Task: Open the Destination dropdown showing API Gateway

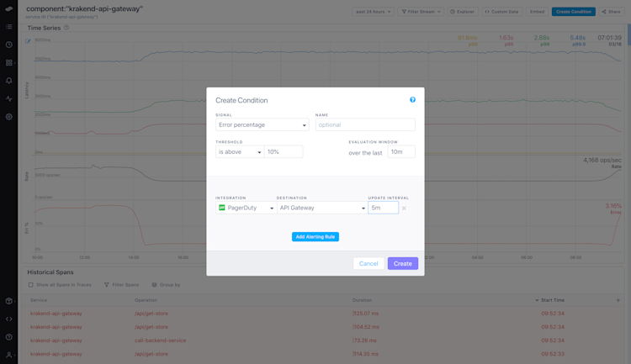Action: pos(322,208)
